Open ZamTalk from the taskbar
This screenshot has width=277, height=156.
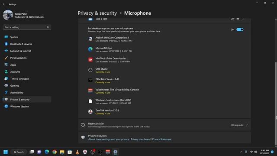coord(85,152)
